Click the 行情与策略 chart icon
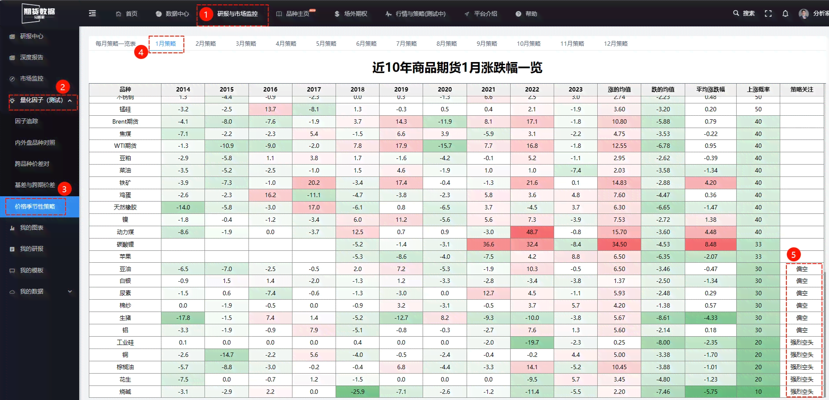The image size is (829, 400). coord(388,14)
